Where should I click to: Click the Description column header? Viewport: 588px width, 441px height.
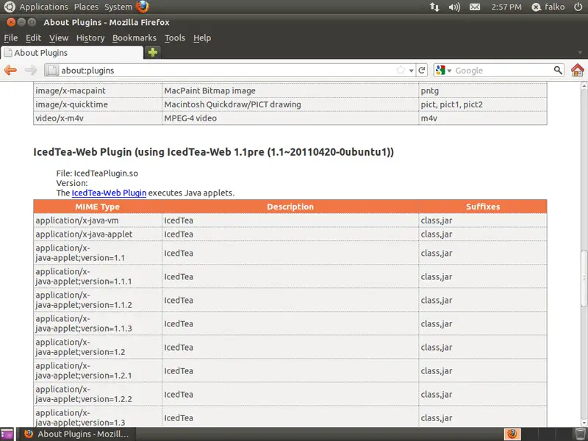coord(290,207)
